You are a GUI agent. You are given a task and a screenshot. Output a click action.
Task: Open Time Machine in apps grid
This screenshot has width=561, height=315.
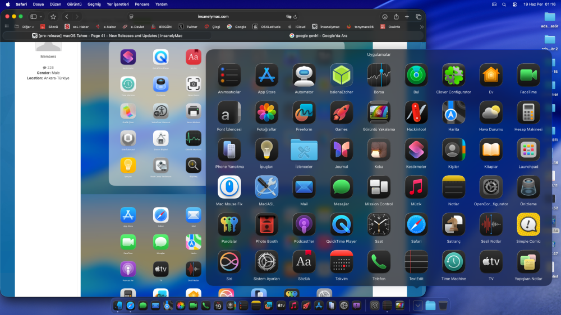(453, 262)
